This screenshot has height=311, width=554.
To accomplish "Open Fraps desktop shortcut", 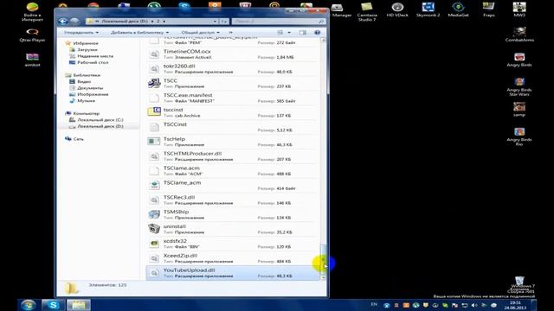I will [x=488, y=10].
